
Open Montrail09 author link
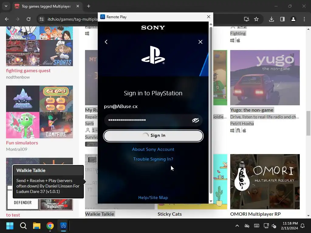(17, 149)
